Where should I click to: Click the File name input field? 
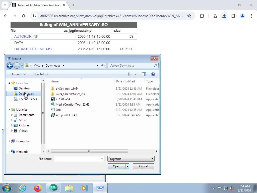pyautogui.click(x=77, y=159)
